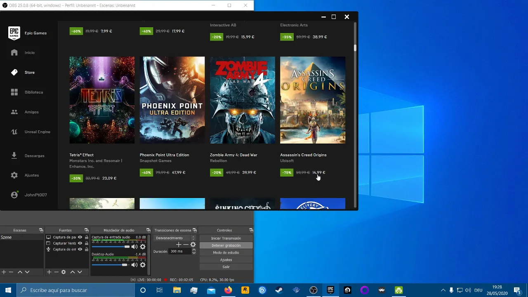Increase transition duration with up arrow
Screen dimensions: 528x297
tap(194, 250)
